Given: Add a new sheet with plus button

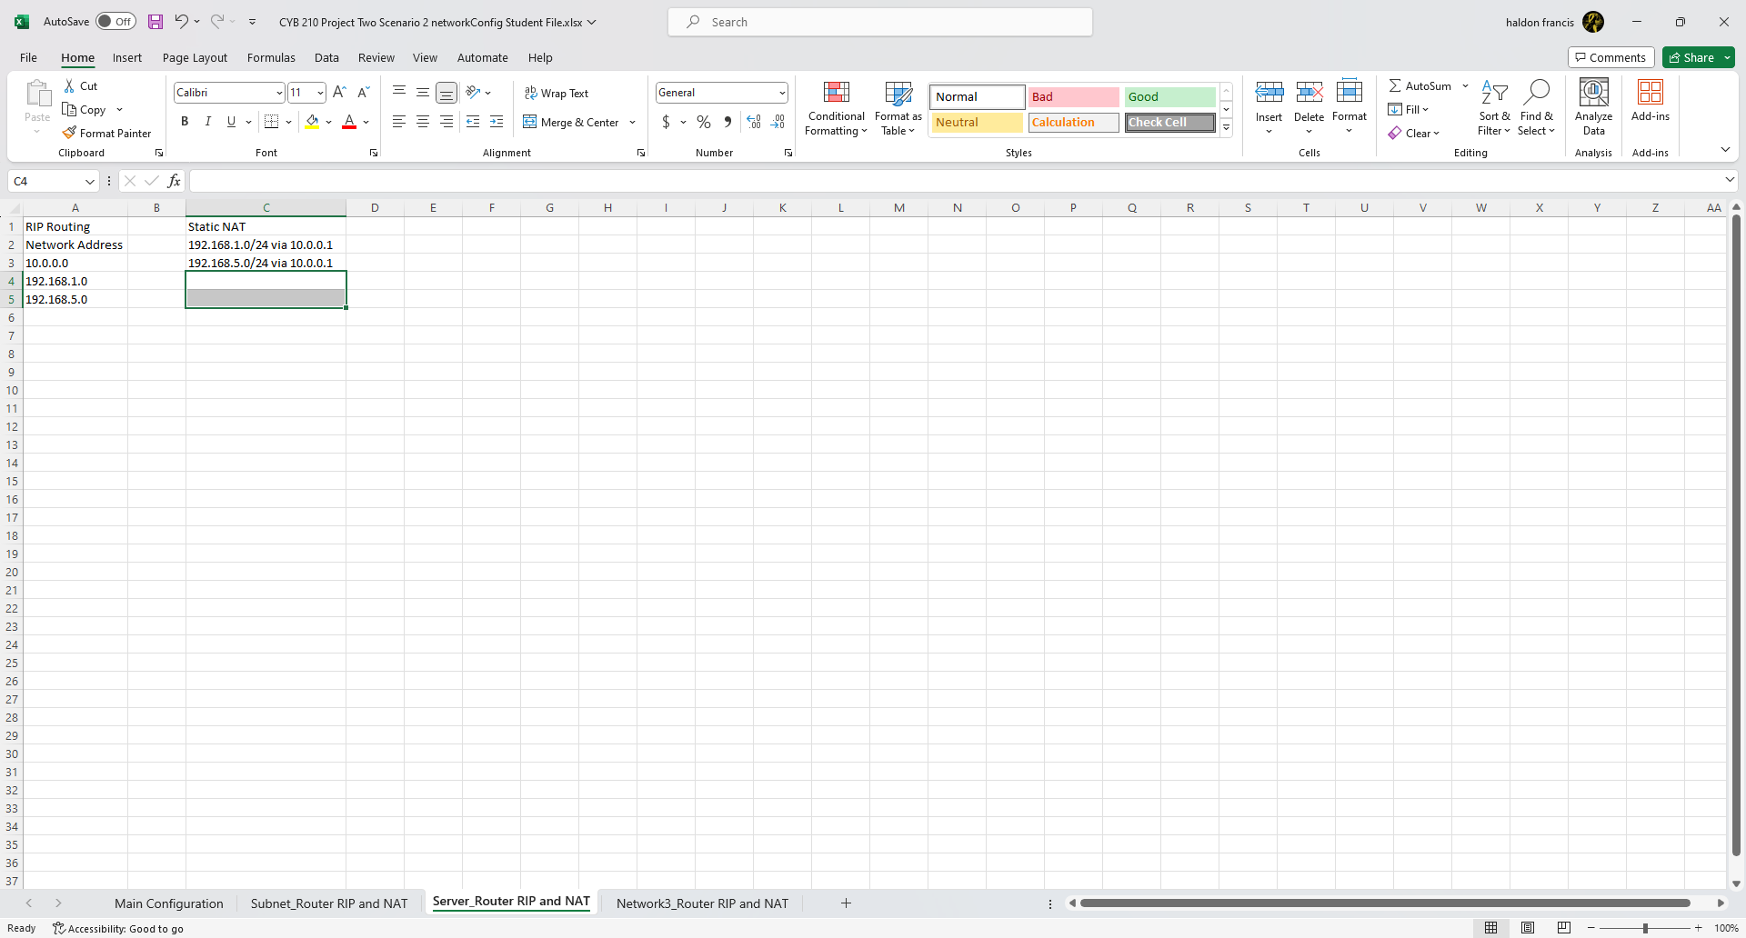Looking at the screenshot, I should [x=846, y=903].
